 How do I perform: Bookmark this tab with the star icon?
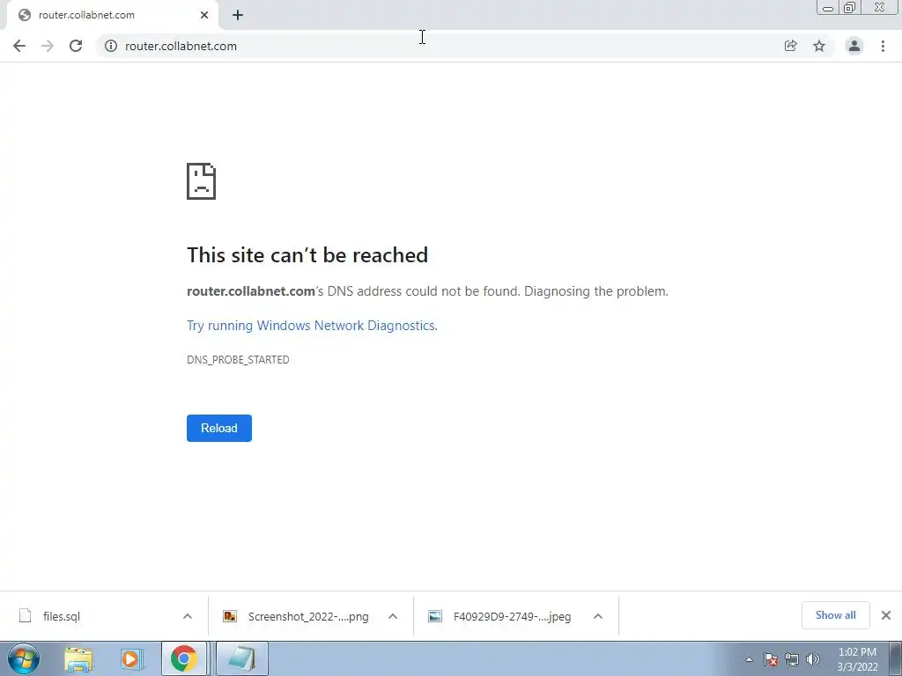pyautogui.click(x=819, y=46)
